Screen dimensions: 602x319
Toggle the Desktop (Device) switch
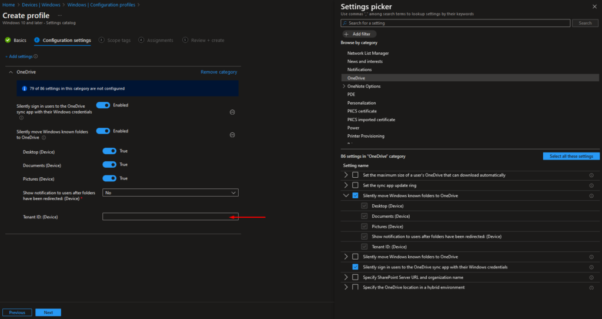[109, 151]
